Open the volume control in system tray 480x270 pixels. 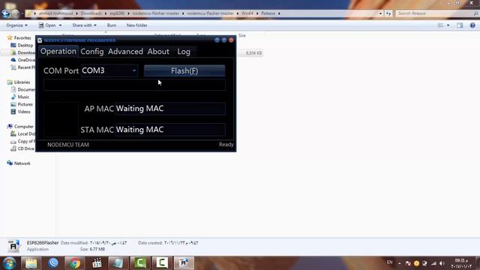[442, 263]
